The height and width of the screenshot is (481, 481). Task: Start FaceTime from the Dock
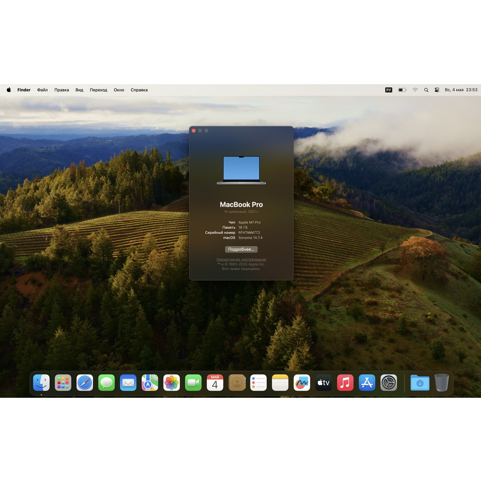pos(193,382)
